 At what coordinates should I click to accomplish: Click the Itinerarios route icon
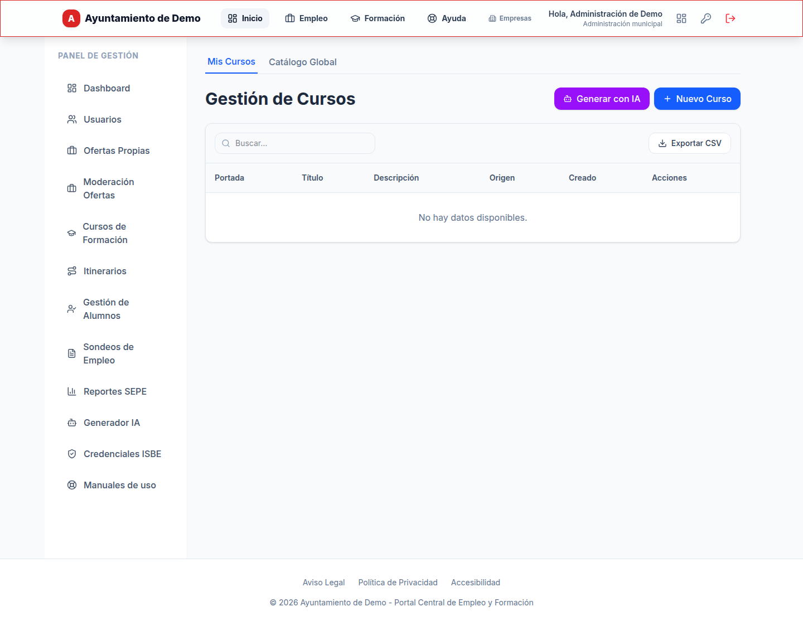[72, 271]
